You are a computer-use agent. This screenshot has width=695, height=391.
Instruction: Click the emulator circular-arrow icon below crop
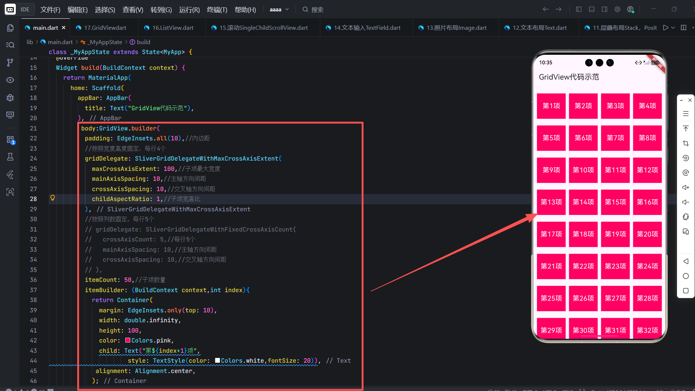pos(686,158)
